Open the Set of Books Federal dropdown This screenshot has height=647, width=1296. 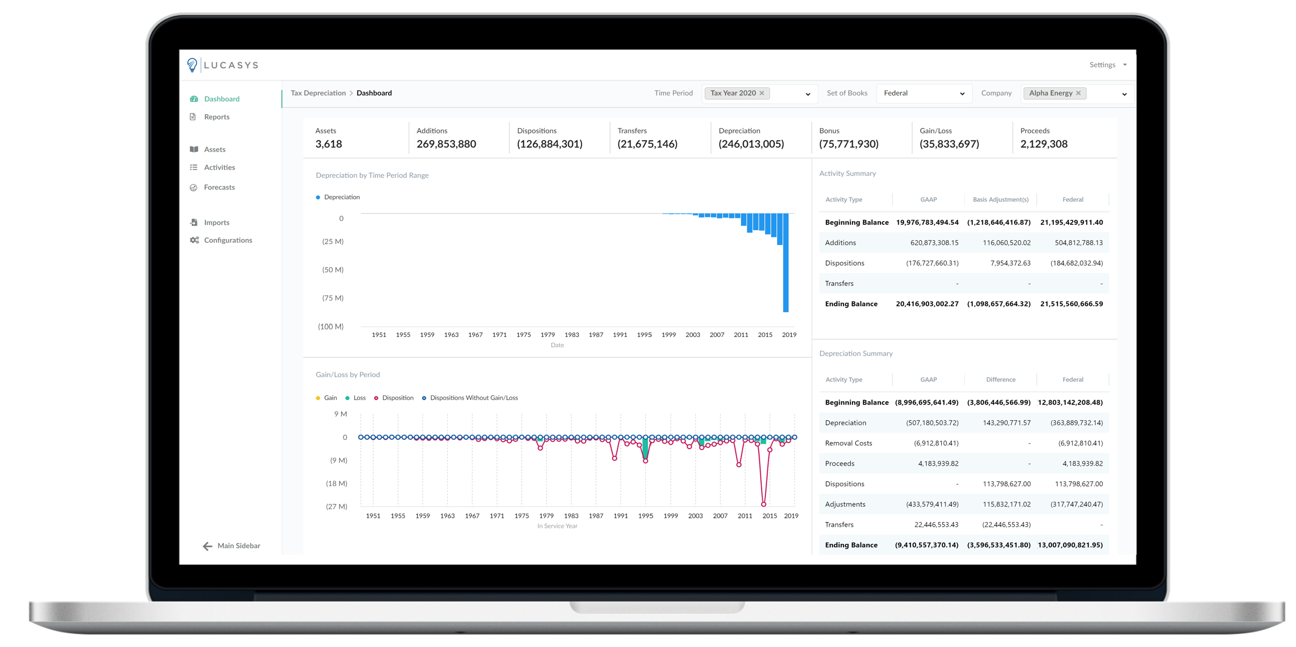pos(923,93)
